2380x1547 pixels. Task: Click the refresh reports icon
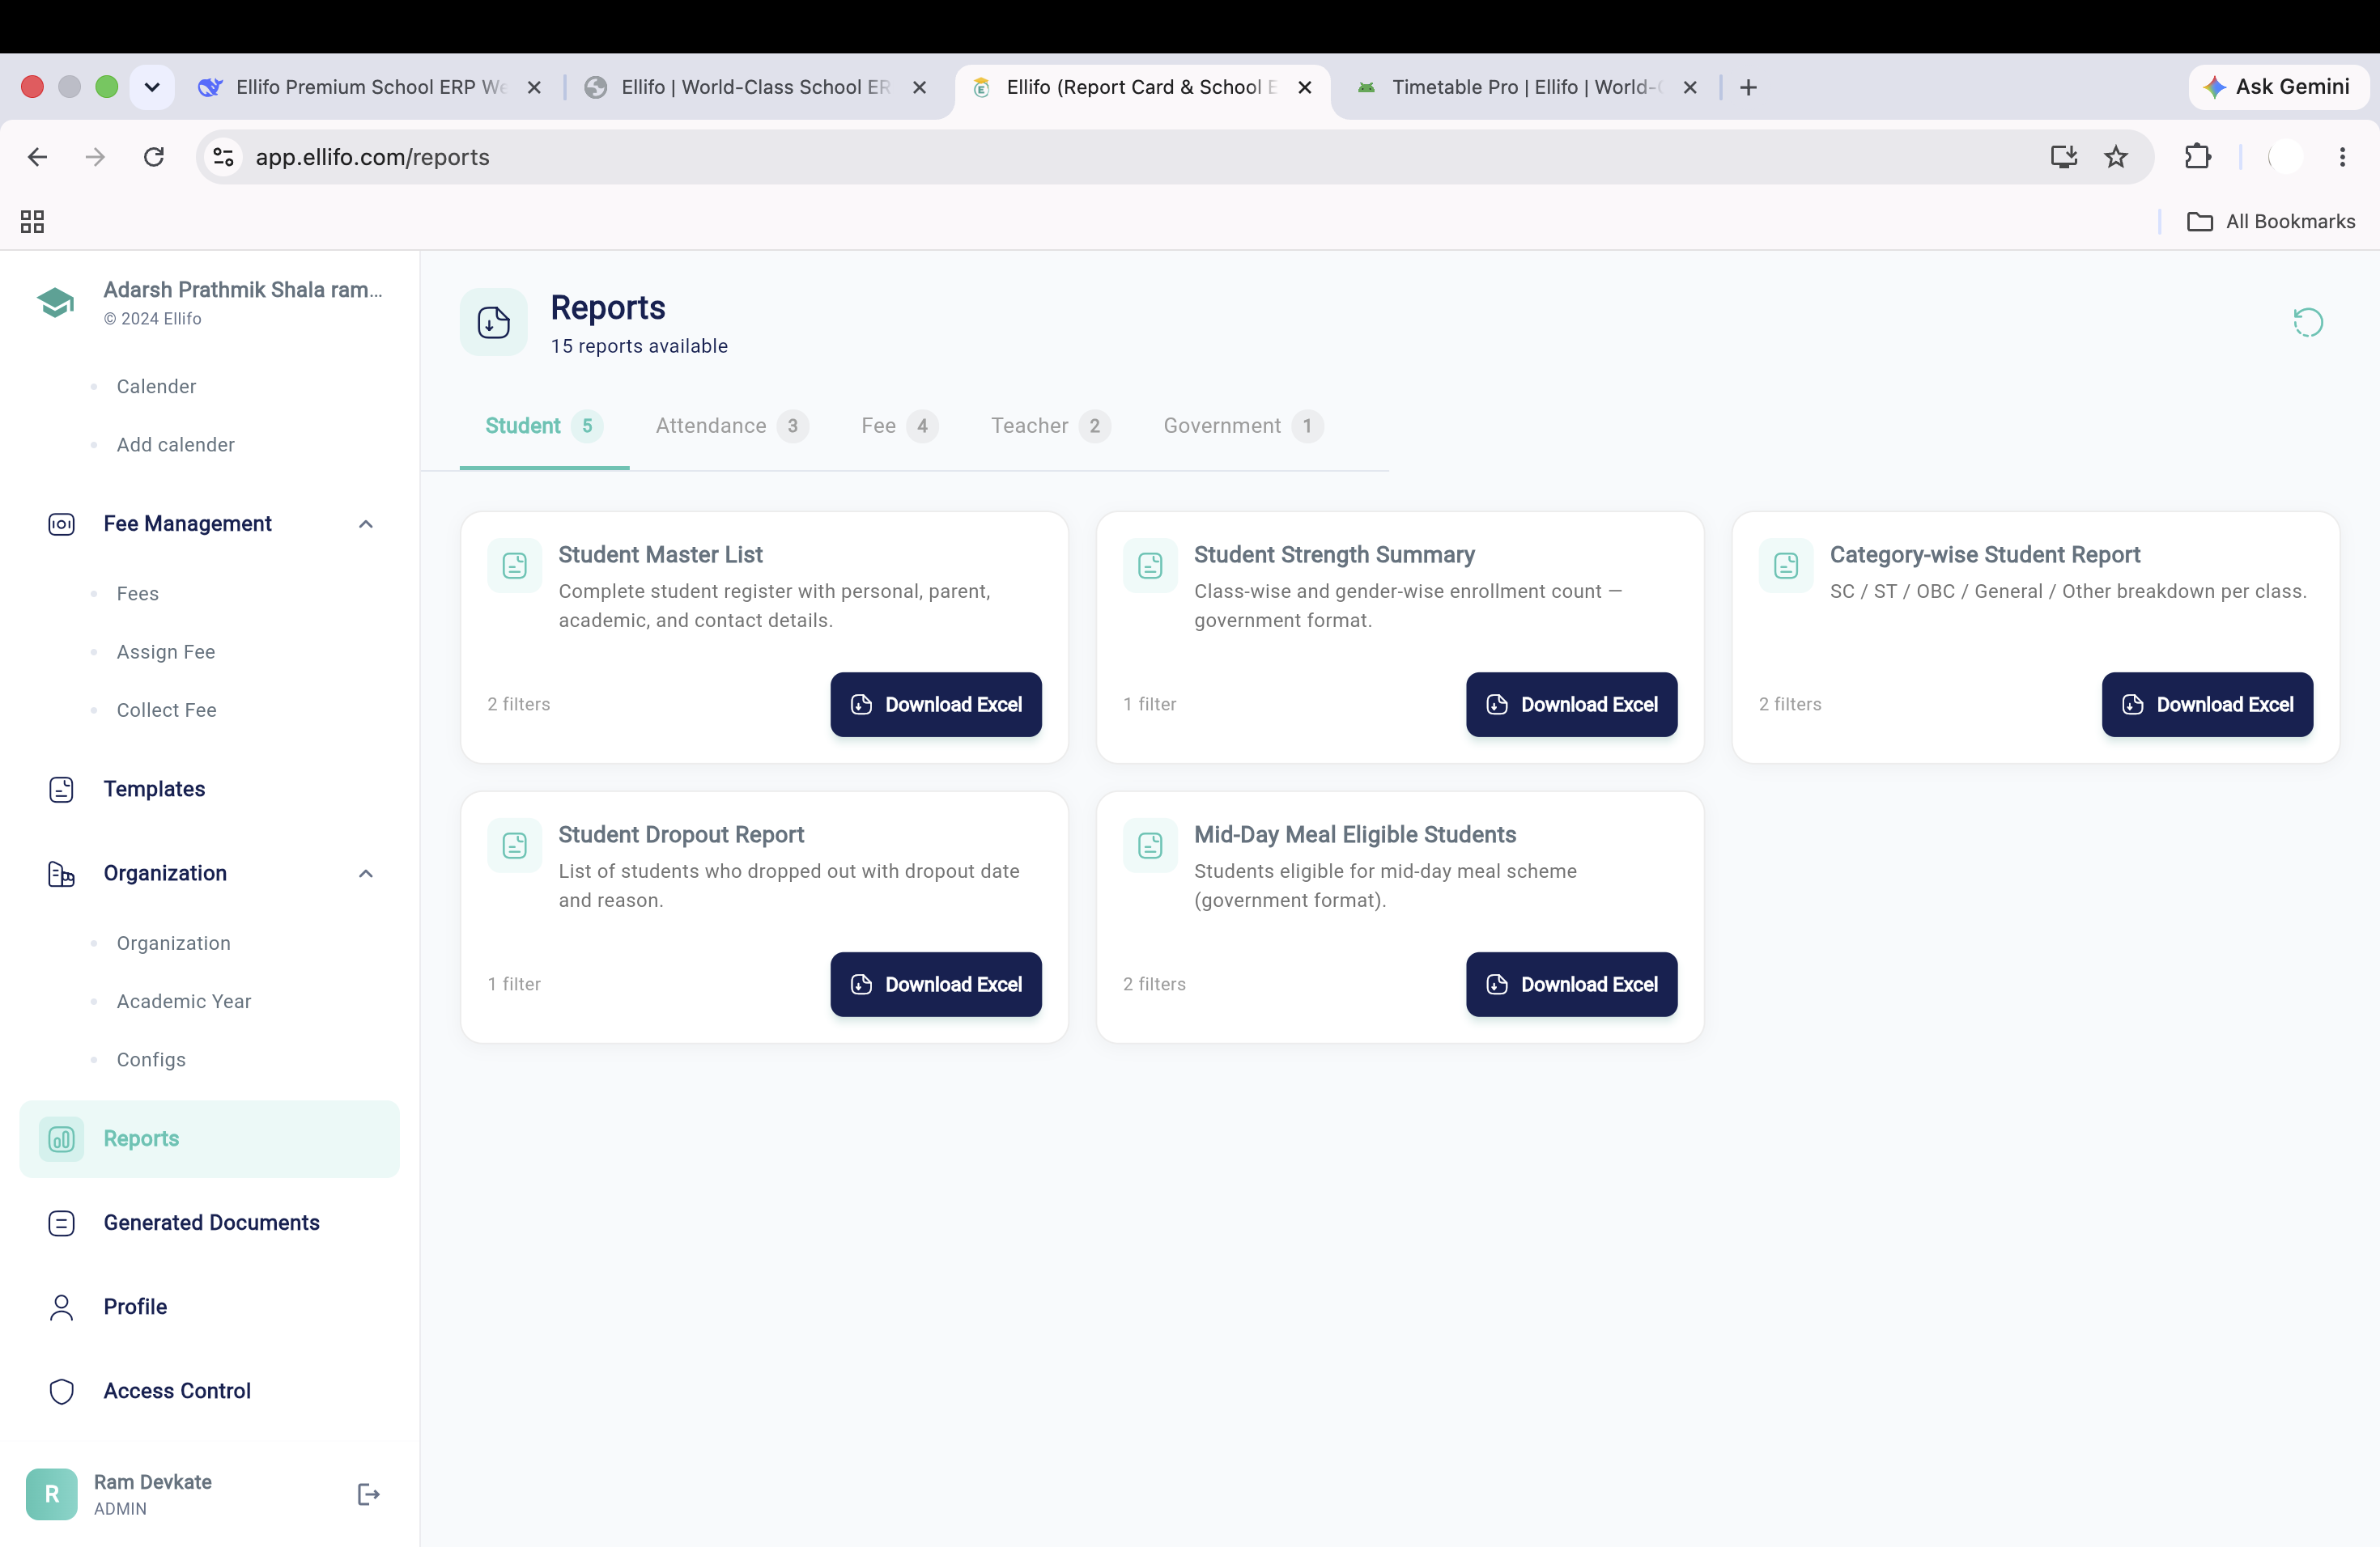click(2307, 322)
